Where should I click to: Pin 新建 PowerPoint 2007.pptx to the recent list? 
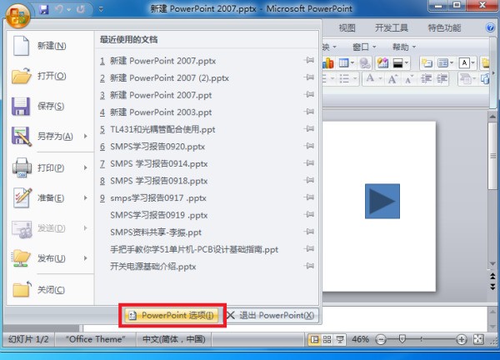click(x=309, y=60)
